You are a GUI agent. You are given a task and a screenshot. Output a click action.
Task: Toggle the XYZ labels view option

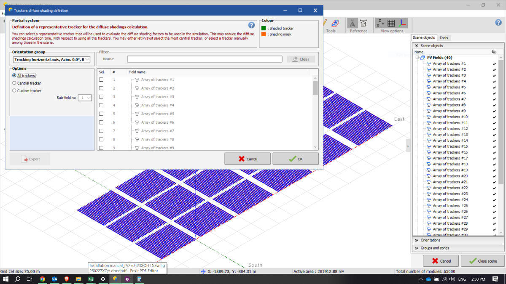coord(381,23)
